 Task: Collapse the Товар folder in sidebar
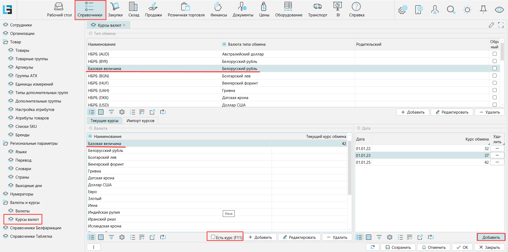click(6, 42)
